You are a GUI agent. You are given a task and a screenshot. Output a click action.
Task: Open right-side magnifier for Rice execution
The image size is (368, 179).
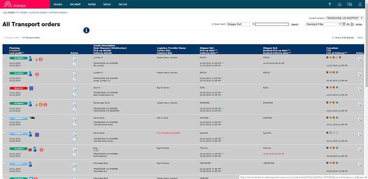pyautogui.click(x=359, y=150)
